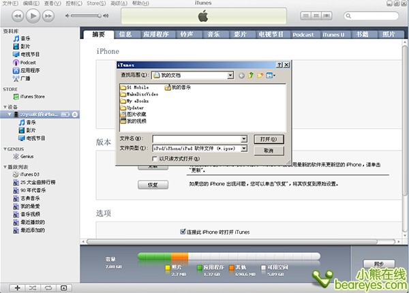Click the play button
409x293 pixels.
click(x=33, y=16)
